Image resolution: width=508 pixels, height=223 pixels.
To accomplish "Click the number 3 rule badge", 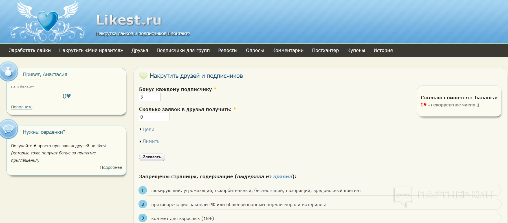I will [143, 218].
